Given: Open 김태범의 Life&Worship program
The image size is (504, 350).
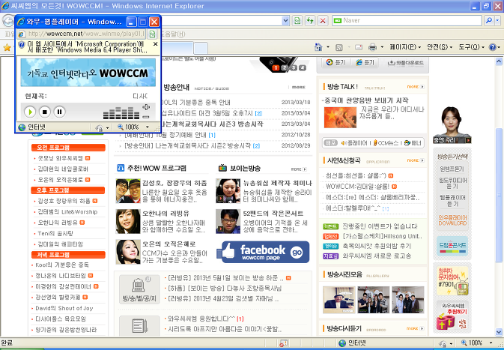Looking at the screenshot, I should 67,211.
